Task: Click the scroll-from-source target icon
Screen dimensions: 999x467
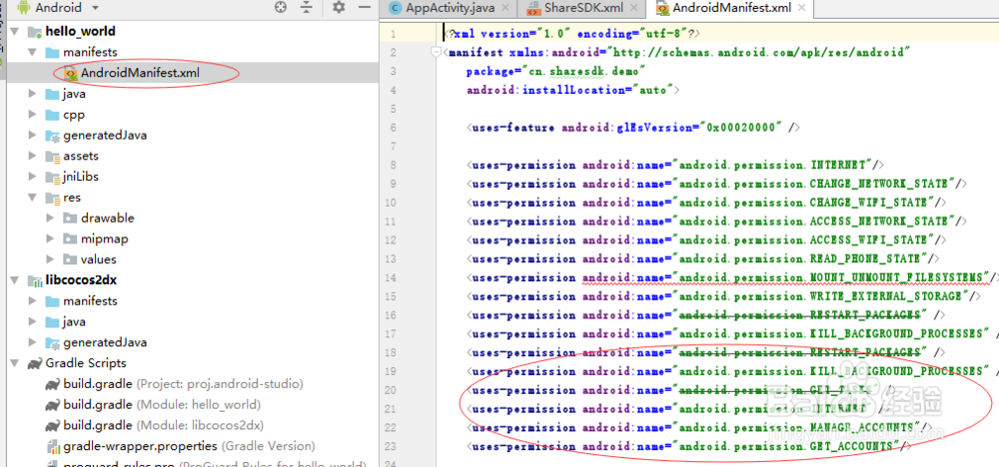Action: [x=281, y=8]
